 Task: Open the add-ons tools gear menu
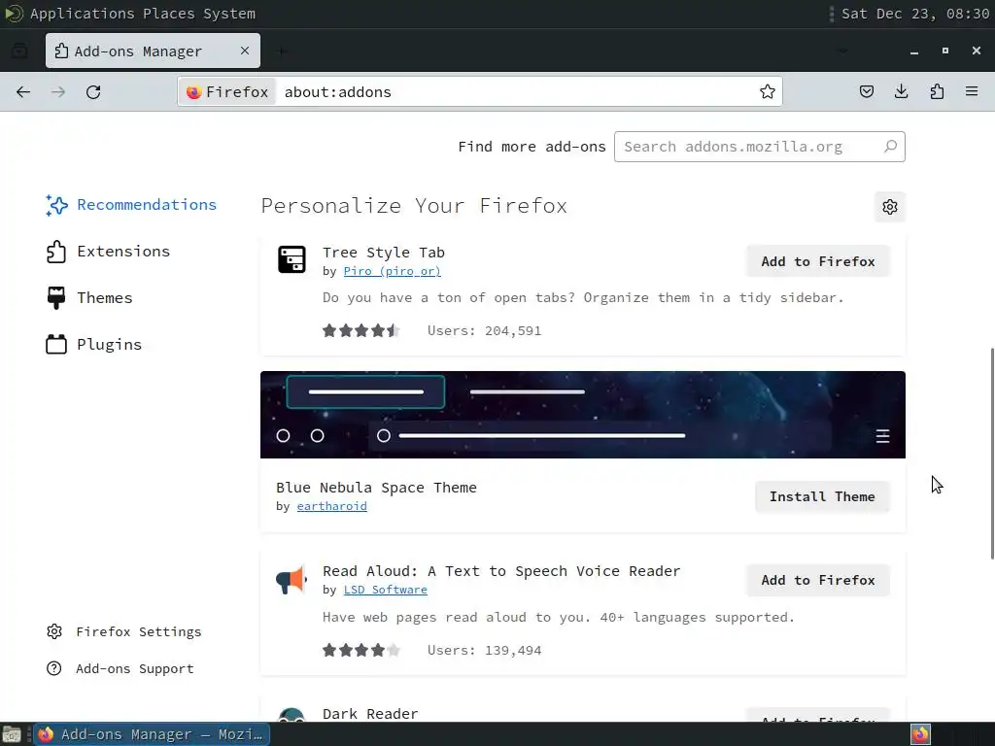pyautogui.click(x=890, y=207)
